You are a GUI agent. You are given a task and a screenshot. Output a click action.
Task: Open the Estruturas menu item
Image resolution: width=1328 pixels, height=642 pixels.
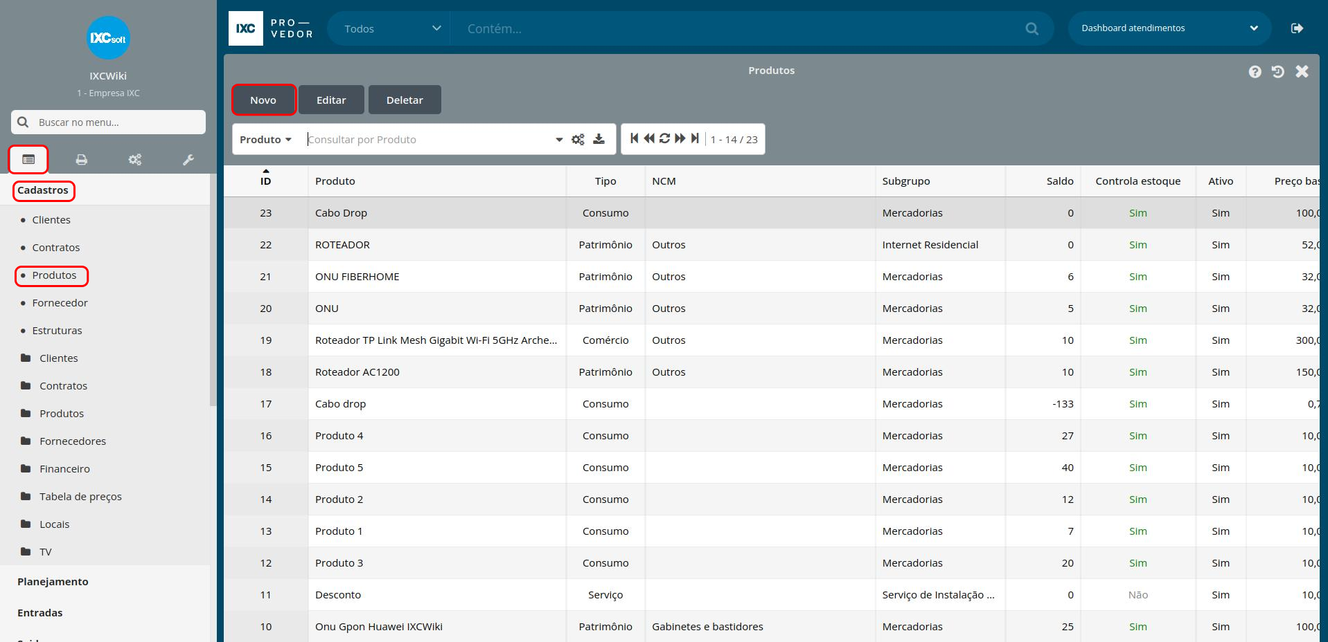tap(51, 331)
